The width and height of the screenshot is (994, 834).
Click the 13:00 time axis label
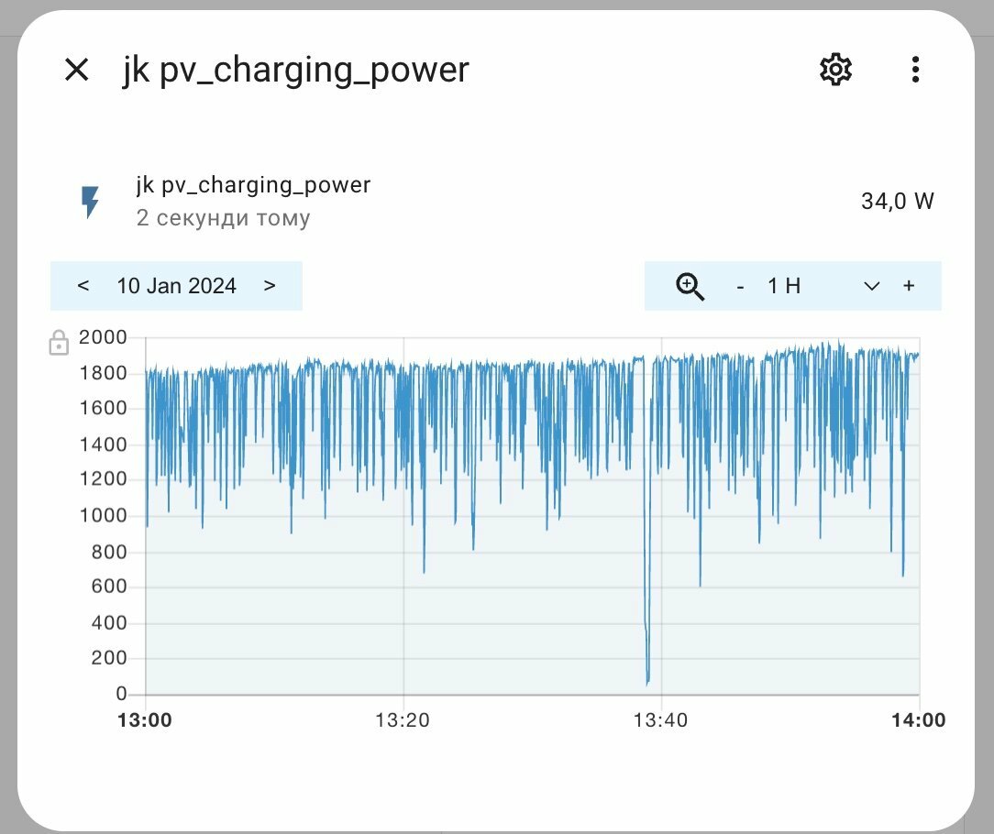(145, 720)
